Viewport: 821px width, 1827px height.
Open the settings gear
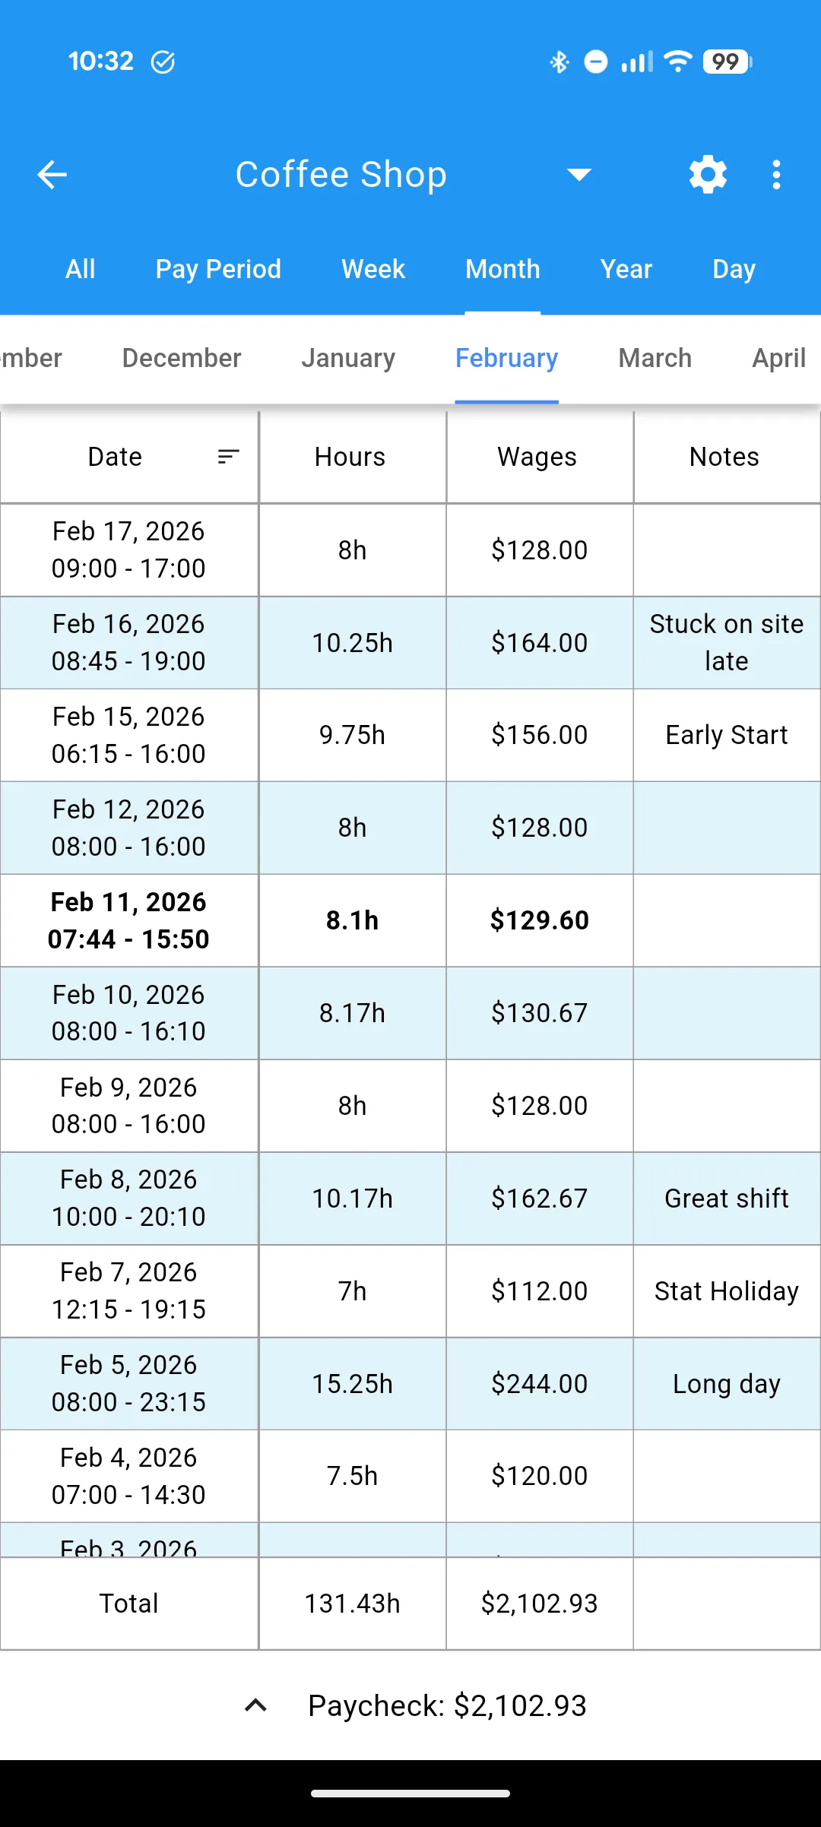click(x=707, y=174)
